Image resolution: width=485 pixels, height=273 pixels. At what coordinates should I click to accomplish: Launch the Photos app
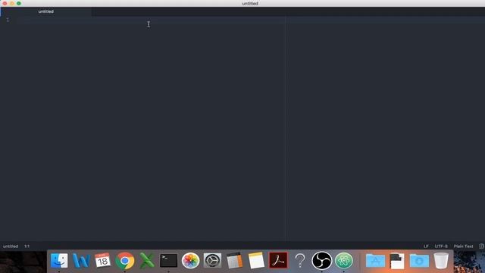[190, 261]
